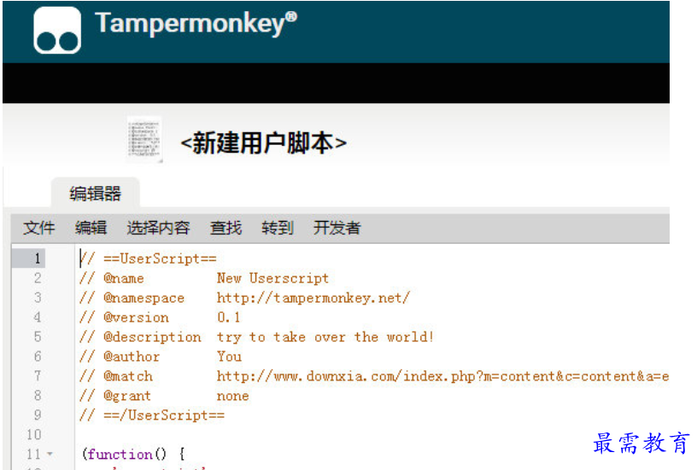Click the Tampermonkey title text
The width and height of the screenshot is (697, 470).
196,23
